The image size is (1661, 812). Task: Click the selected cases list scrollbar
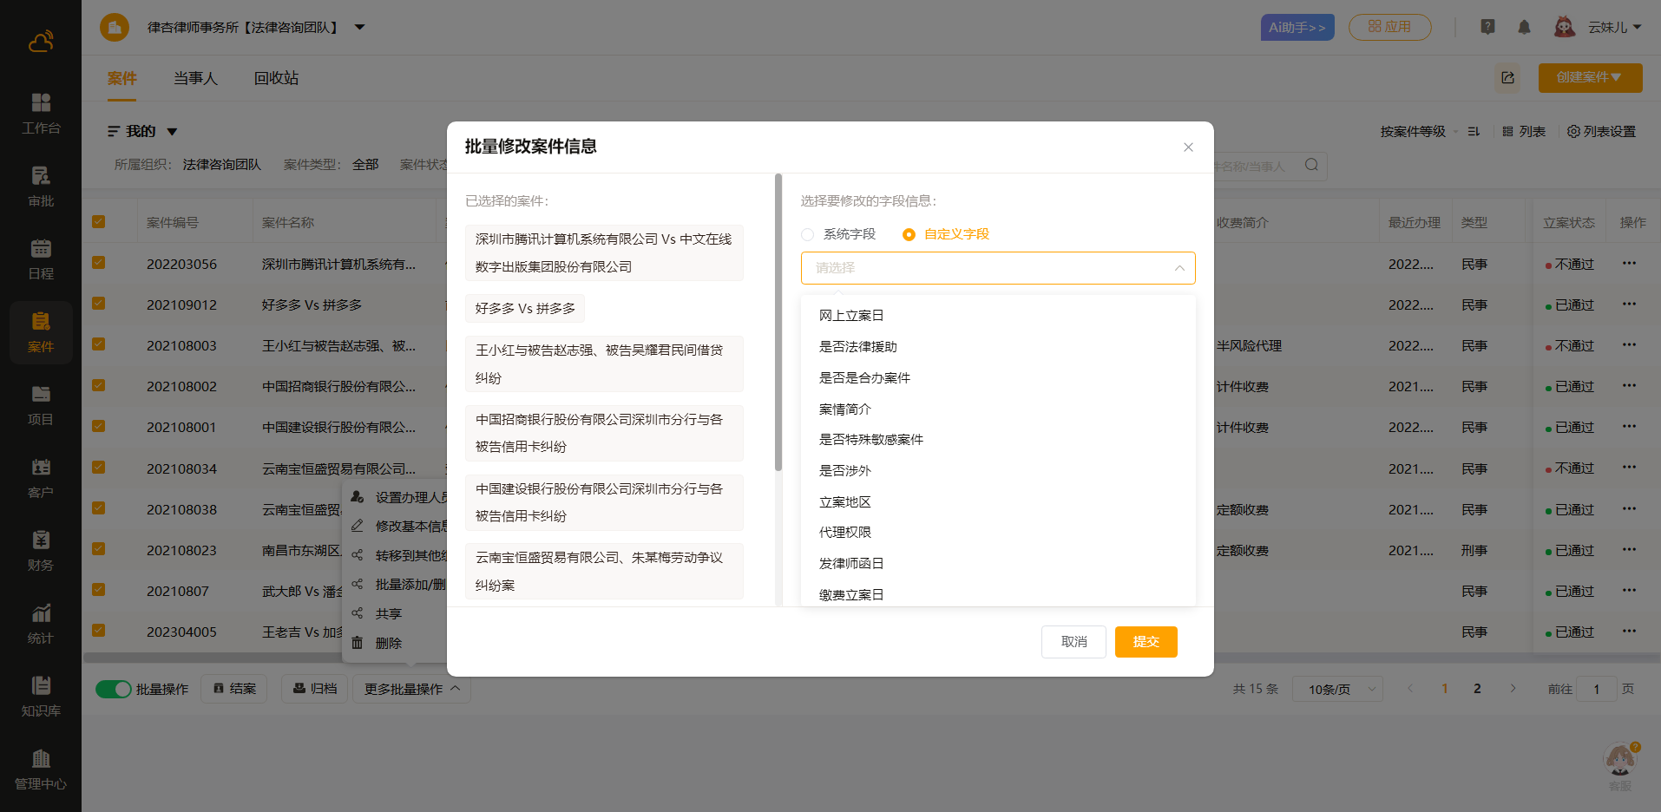click(x=778, y=323)
